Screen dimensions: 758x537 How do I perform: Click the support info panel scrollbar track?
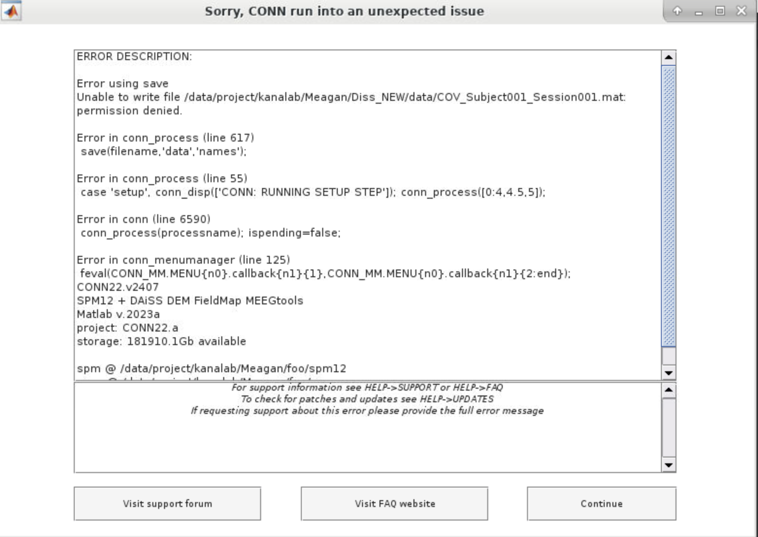coord(668,427)
